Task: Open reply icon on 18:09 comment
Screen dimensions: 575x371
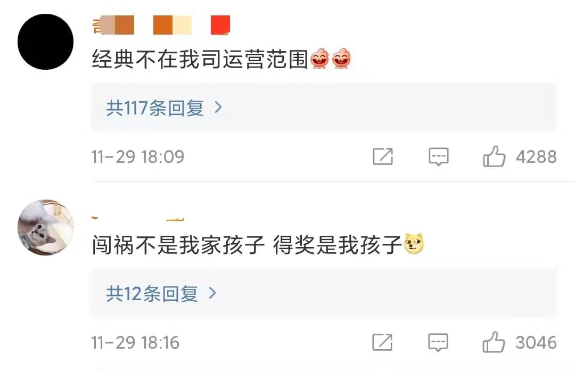Action: coord(439,157)
